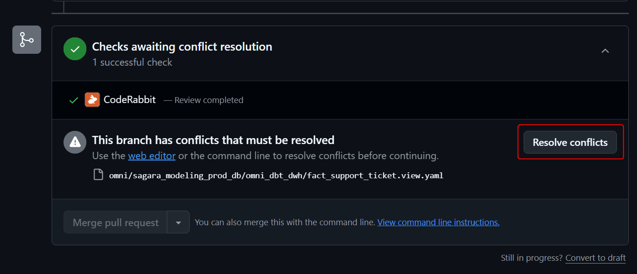Click the Merge pull request button

pos(116,222)
